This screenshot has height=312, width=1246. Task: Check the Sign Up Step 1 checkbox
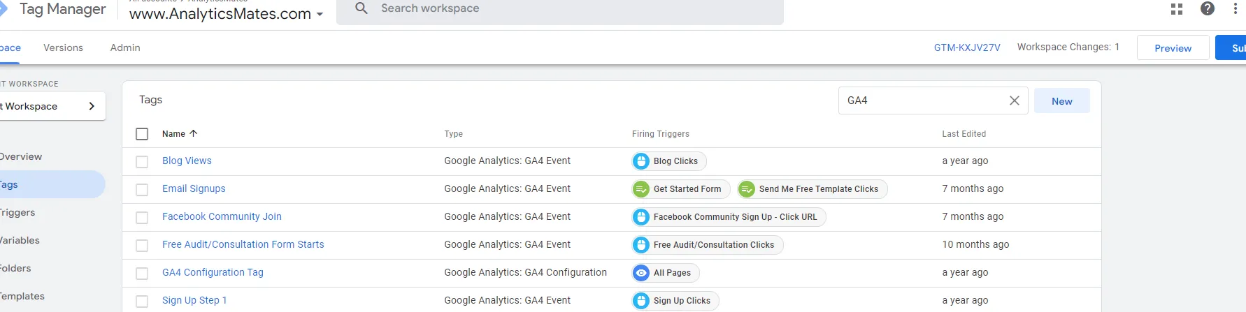coord(142,302)
